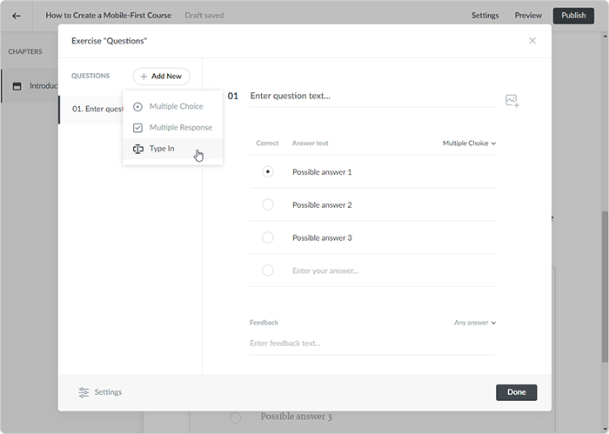Click the scrollbar up arrow

[x=605, y=37]
